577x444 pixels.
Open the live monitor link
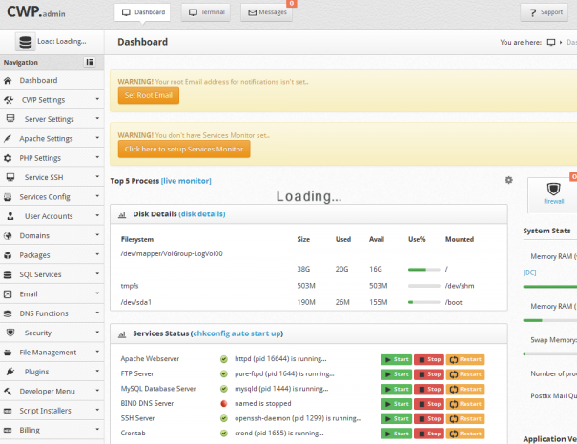pyautogui.click(x=186, y=181)
